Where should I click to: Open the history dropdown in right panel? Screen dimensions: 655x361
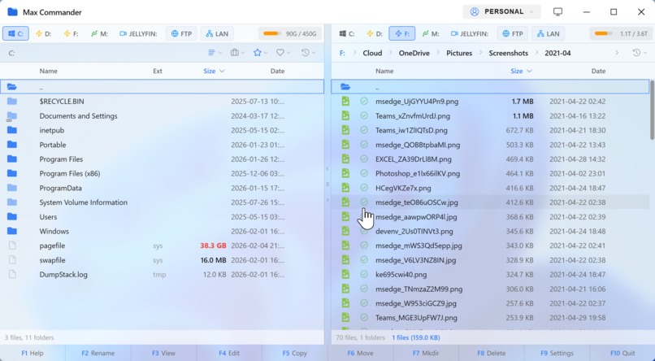pos(639,53)
